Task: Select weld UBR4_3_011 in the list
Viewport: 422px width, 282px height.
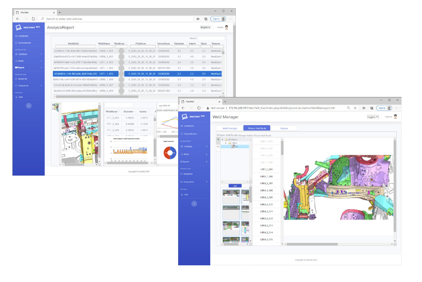Action: [x=266, y=211]
